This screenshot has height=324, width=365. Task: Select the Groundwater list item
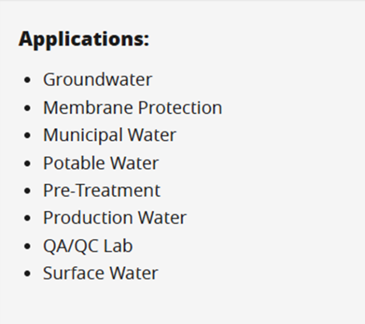coord(98,80)
